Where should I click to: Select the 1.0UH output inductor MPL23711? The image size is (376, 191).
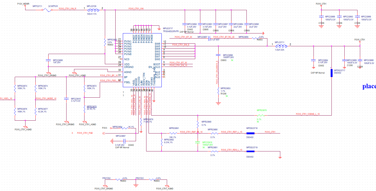coord(282,46)
